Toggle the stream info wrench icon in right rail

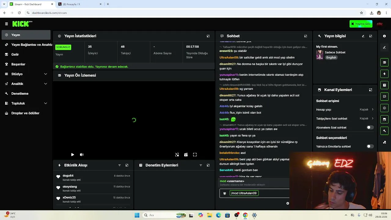click(x=384, y=131)
